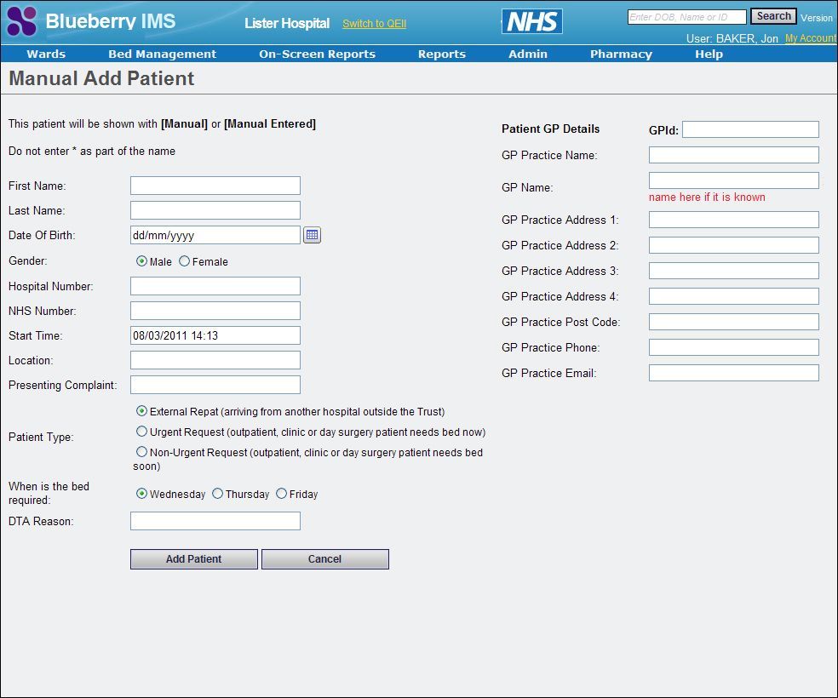Screen dimensions: 838x698
Task: Choose Friday for when bed is required
Action: pyautogui.click(x=281, y=493)
